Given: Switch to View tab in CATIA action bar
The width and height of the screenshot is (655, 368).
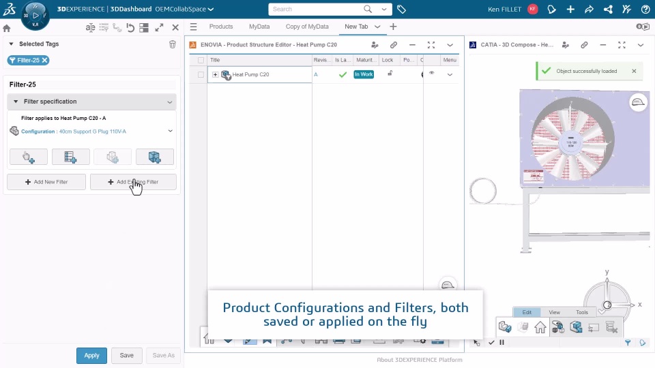Looking at the screenshot, I should 554,312.
